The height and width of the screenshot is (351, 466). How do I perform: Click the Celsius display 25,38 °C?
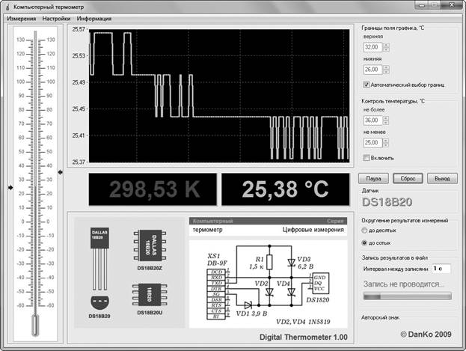click(286, 189)
